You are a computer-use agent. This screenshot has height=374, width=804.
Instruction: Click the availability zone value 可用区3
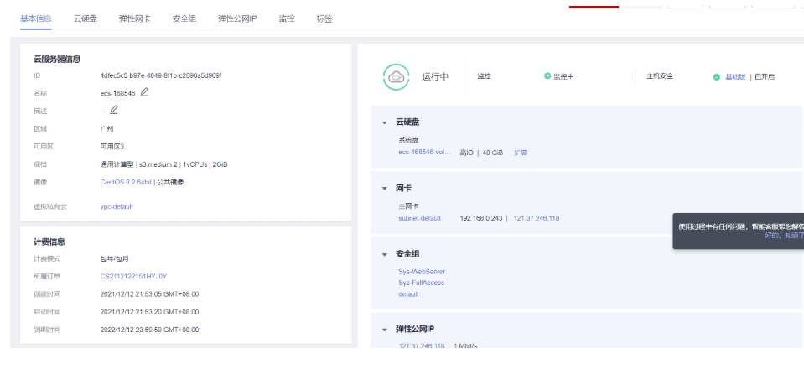point(112,147)
